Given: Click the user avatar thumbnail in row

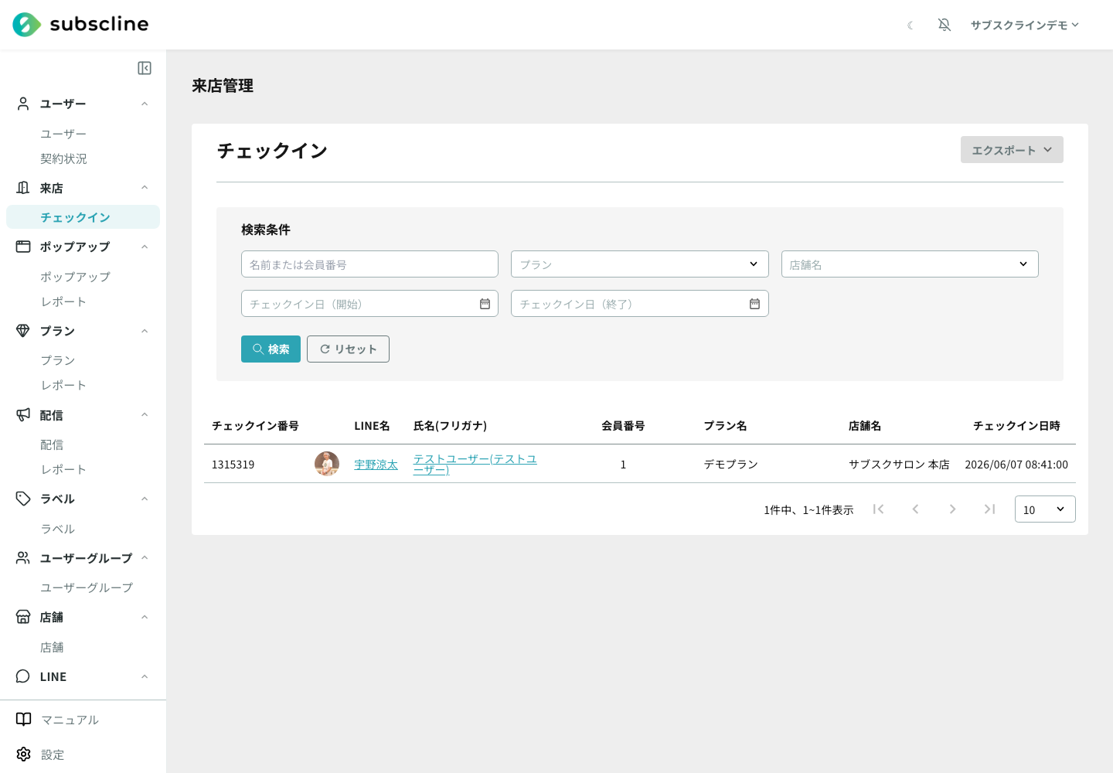Looking at the screenshot, I should pyautogui.click(x=327, y=464).
